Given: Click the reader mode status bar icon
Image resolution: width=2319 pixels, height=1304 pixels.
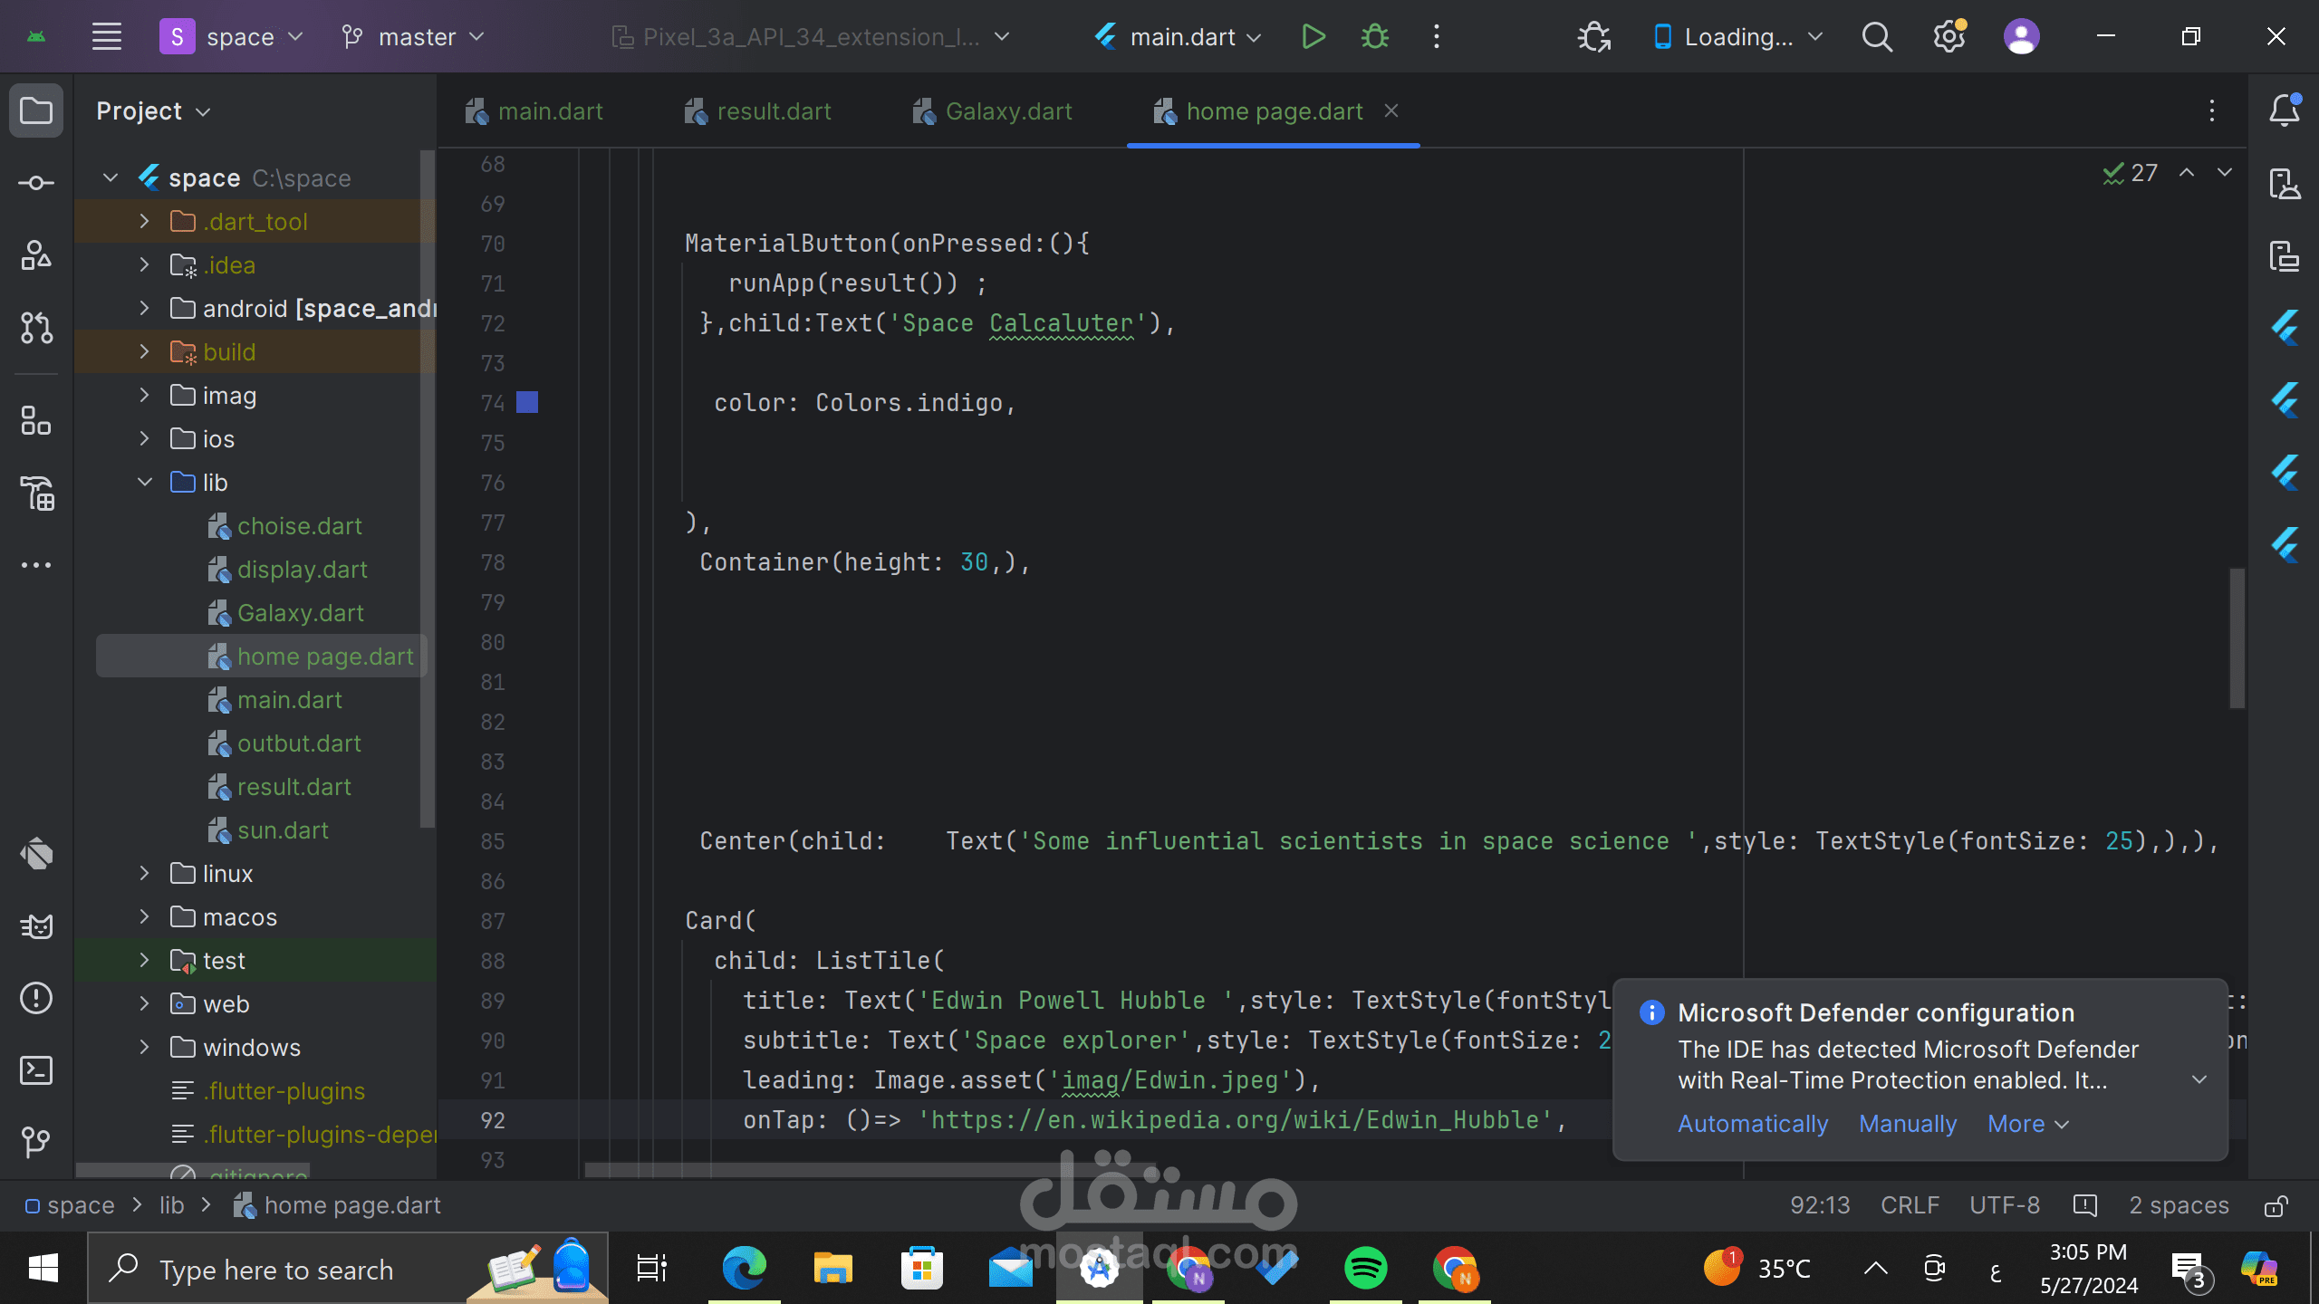Looking at the screenshot, I should click(2084, 1205).
